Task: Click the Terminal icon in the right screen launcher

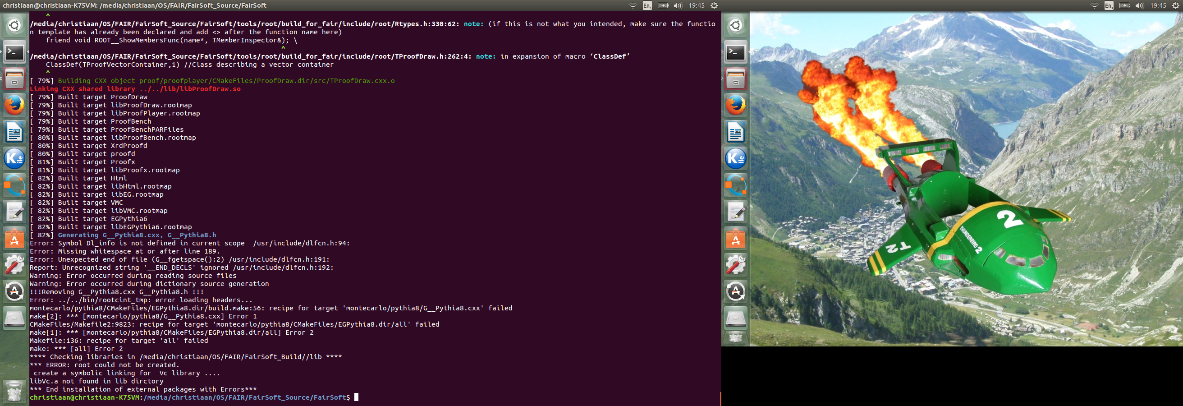Action: click(736, 52)
